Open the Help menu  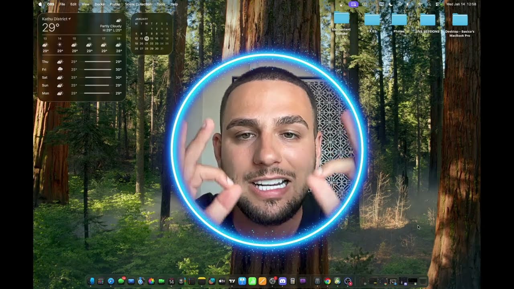(x=174, y=4)
